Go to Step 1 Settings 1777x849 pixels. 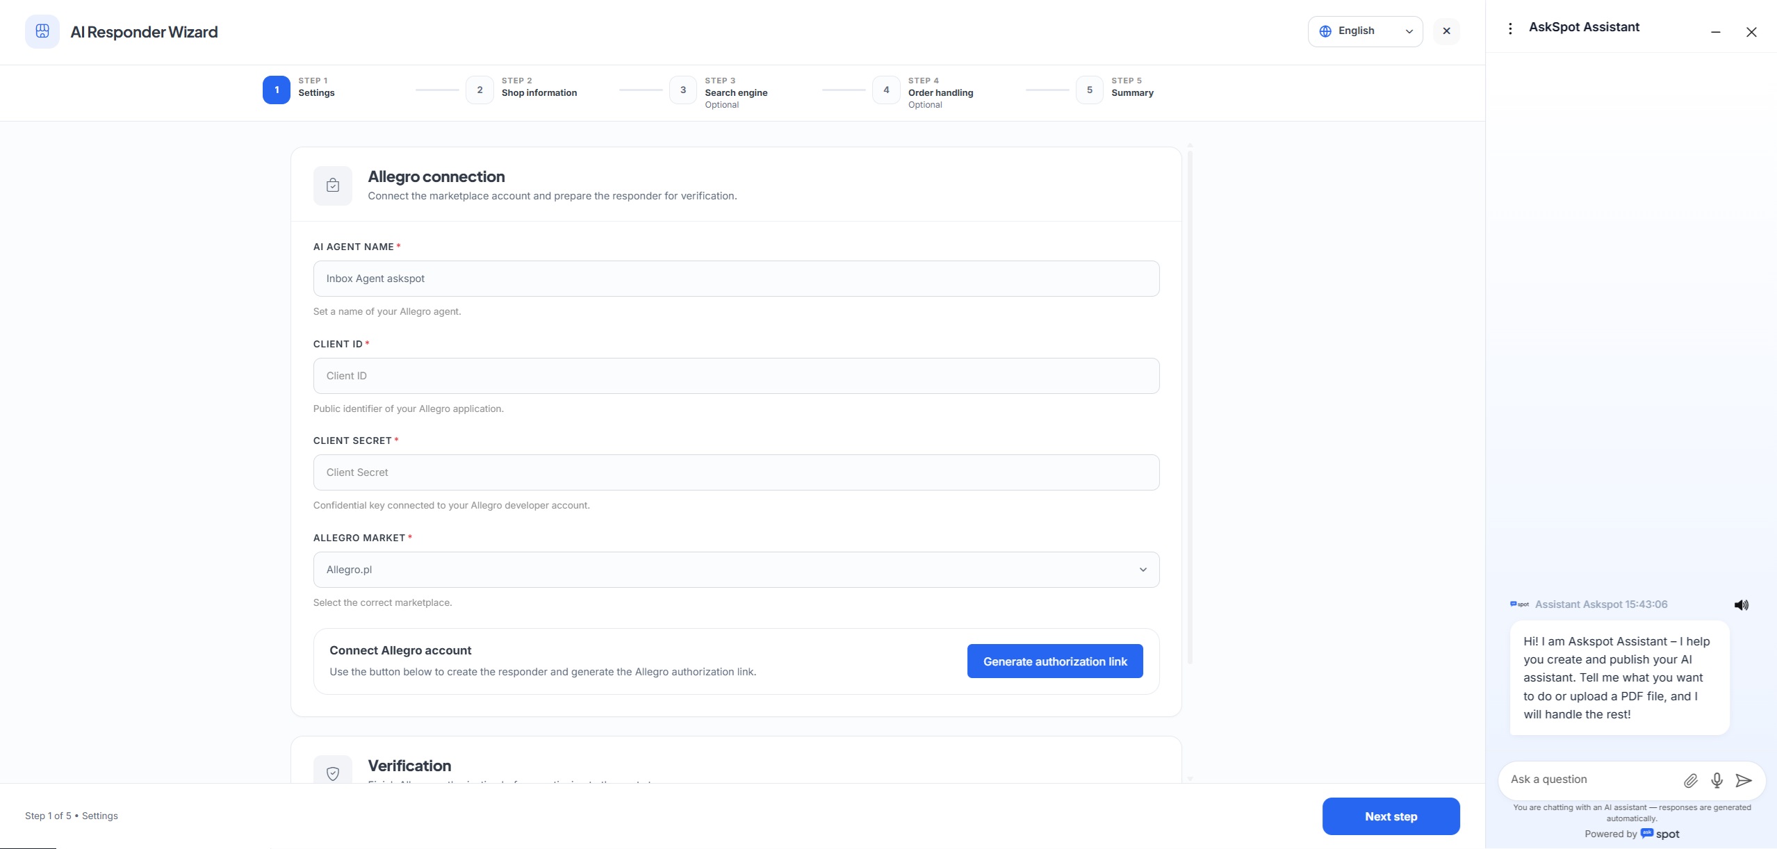point(299,90)
